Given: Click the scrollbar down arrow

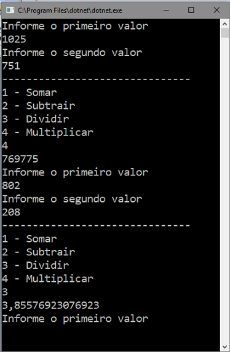Looking at the screenshot, I should [224, 347].
